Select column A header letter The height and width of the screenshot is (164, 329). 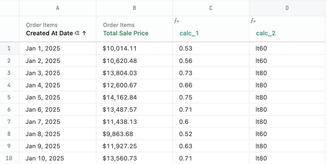click(58, 8)
